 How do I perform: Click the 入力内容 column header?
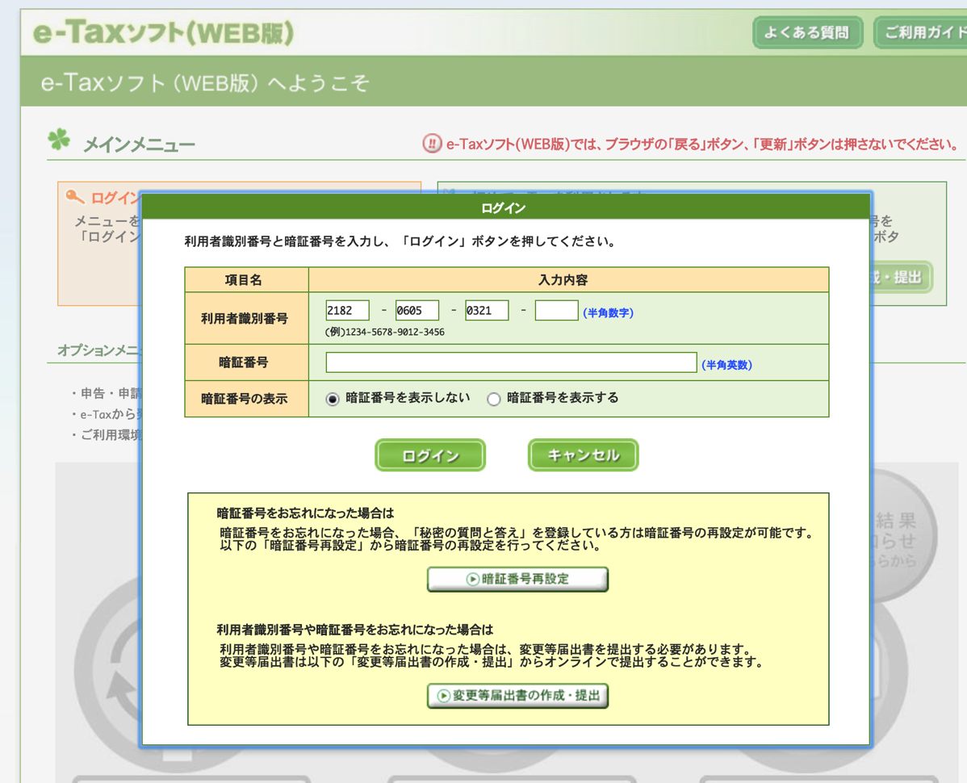point(563,280)
